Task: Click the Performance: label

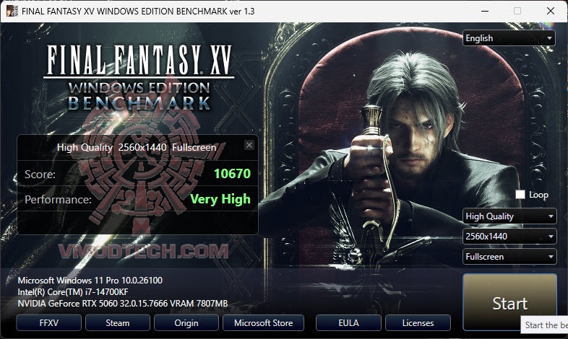Action: tap(58, 200)
